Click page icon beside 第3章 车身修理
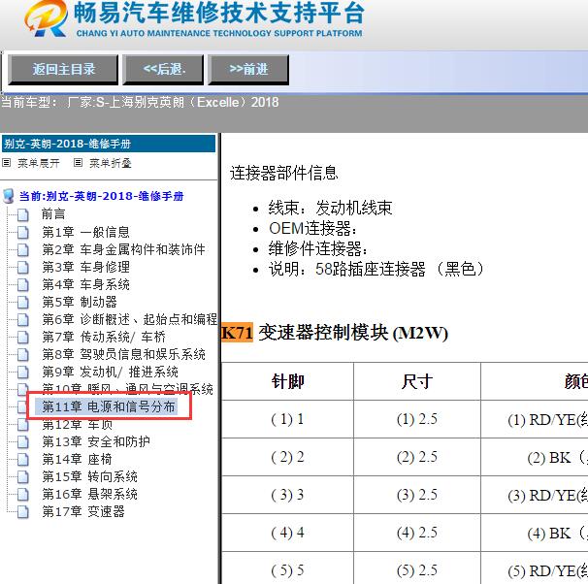This screenshot has width=588, height=584. click(23, 267)
